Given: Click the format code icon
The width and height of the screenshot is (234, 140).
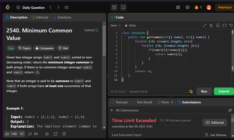Looking at the screenshot, I should (x=211, y=25).
